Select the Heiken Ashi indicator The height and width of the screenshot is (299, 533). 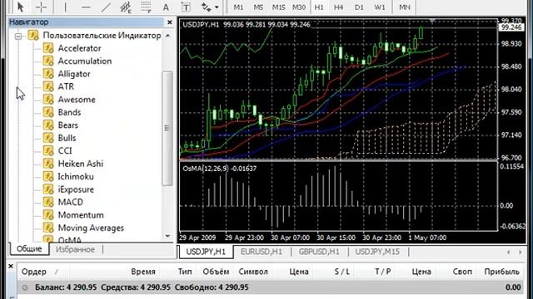pos(81,164)
